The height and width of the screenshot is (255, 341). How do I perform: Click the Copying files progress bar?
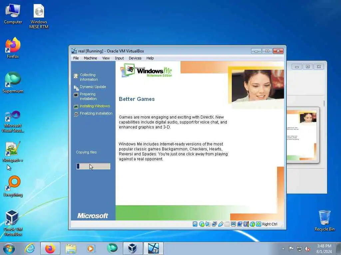pos(93,166)
